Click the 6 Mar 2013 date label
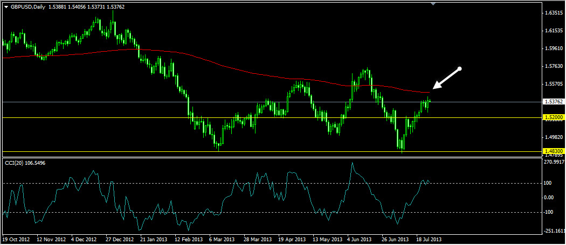 pyautogui.click(x=222, y=239)
